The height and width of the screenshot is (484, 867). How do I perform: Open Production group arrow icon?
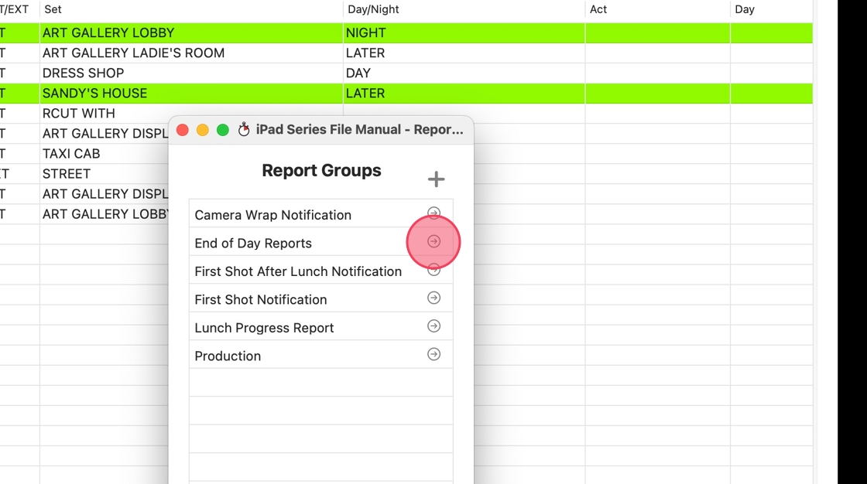(434, 354)
